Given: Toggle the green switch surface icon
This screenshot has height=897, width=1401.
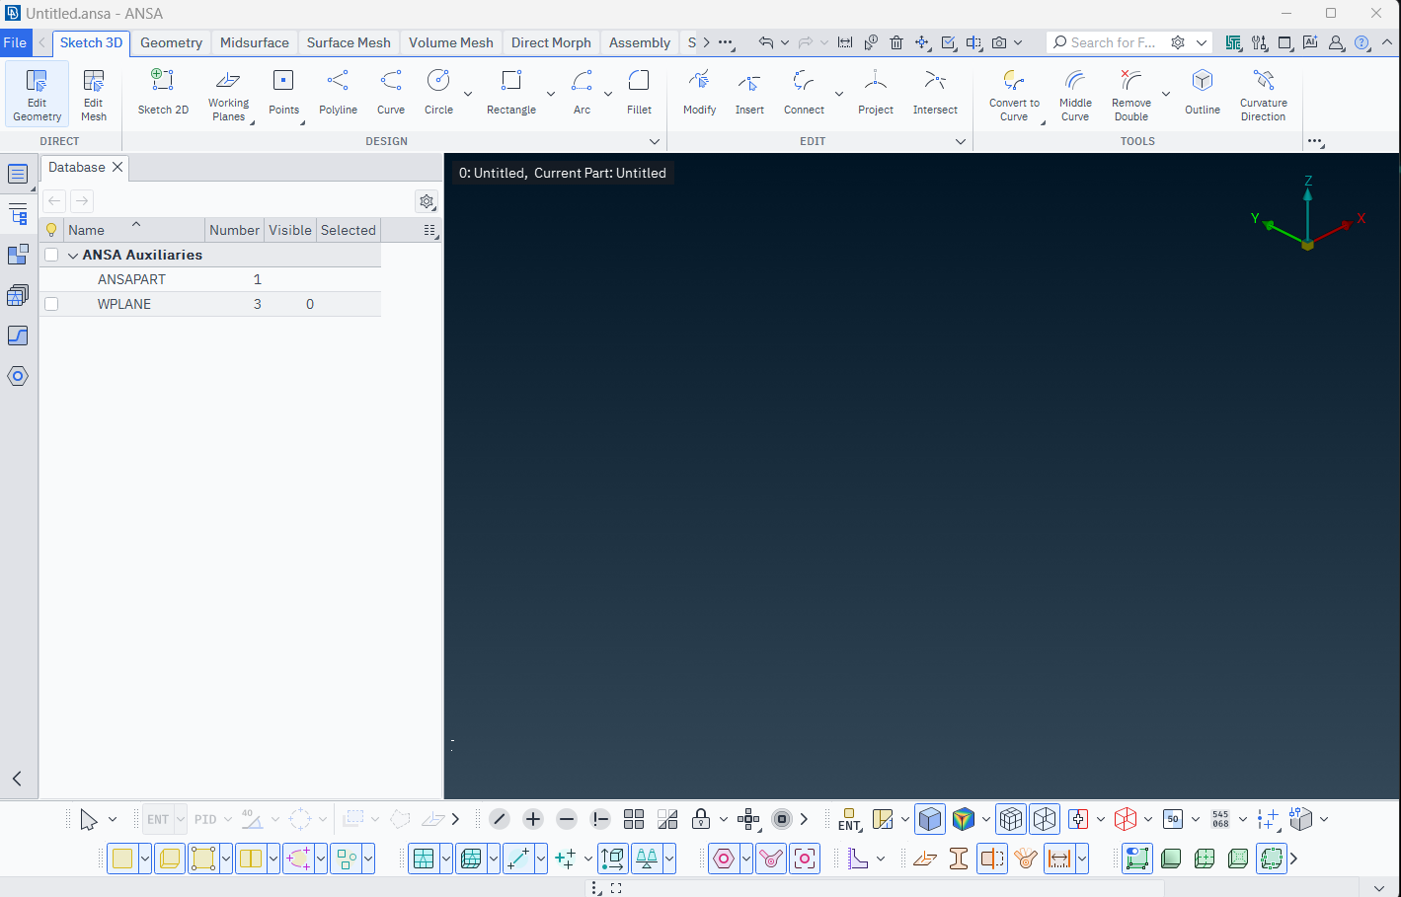Looking at the screenshot, I should [1137, 859].
